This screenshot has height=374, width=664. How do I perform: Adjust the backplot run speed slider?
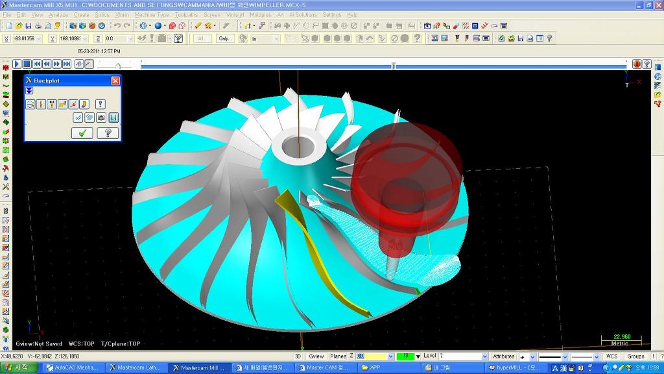click(x=118, y=65)
